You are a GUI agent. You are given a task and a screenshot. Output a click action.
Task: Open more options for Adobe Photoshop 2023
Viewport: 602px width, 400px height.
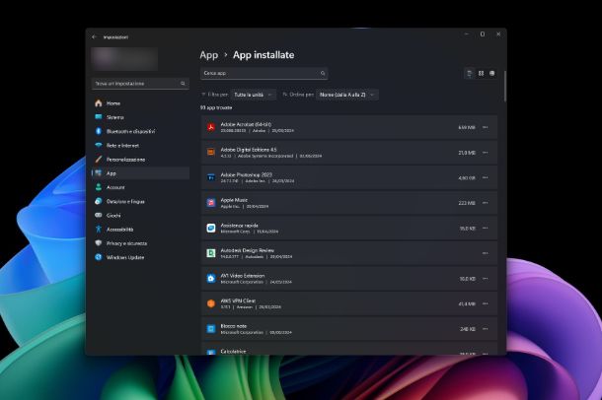(x=486, y=177)
